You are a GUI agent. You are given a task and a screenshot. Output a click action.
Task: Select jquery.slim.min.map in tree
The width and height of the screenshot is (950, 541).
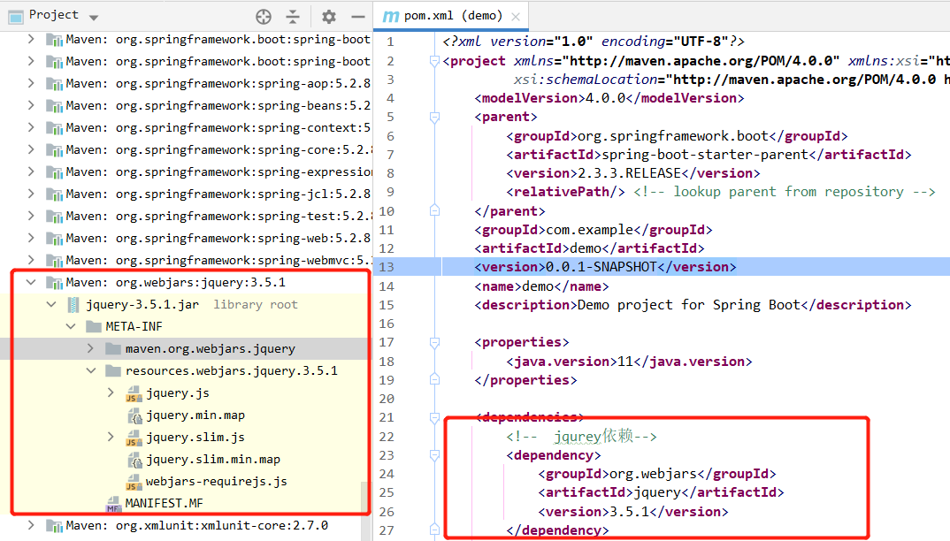(x=212, y=459)
